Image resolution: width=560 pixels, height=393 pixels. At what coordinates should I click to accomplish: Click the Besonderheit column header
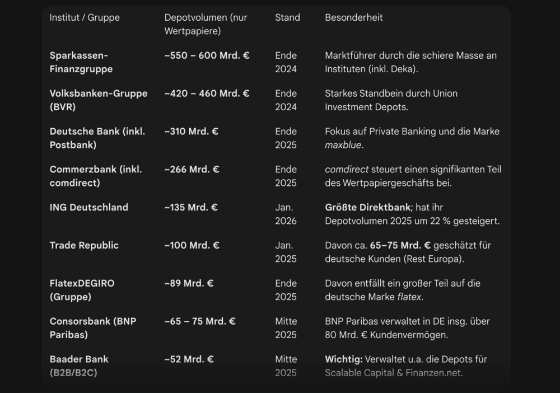tap(353, 17)
